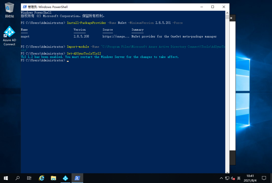The image size is (272, 183).
Task: Open File Explorer from the taskbar
Action: point(53,178)
